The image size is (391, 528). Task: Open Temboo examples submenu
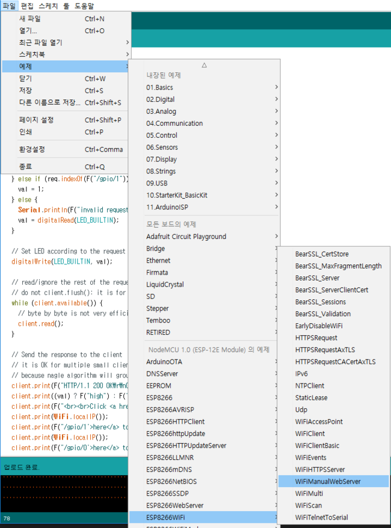(205, 320)
